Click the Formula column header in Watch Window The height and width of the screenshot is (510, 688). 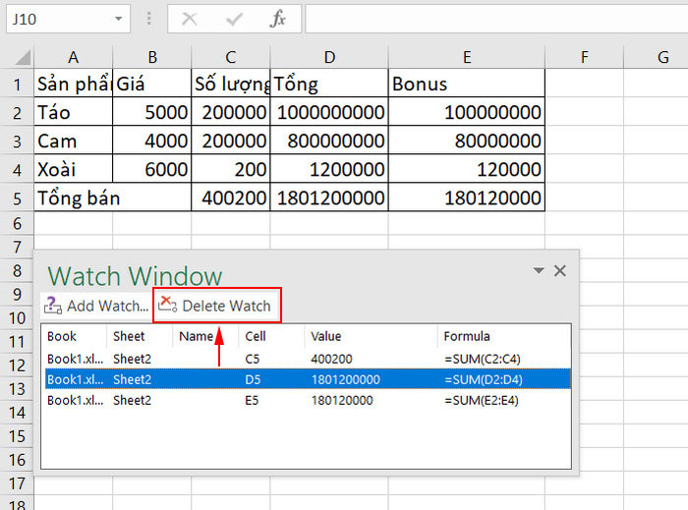tap(503, 336)
